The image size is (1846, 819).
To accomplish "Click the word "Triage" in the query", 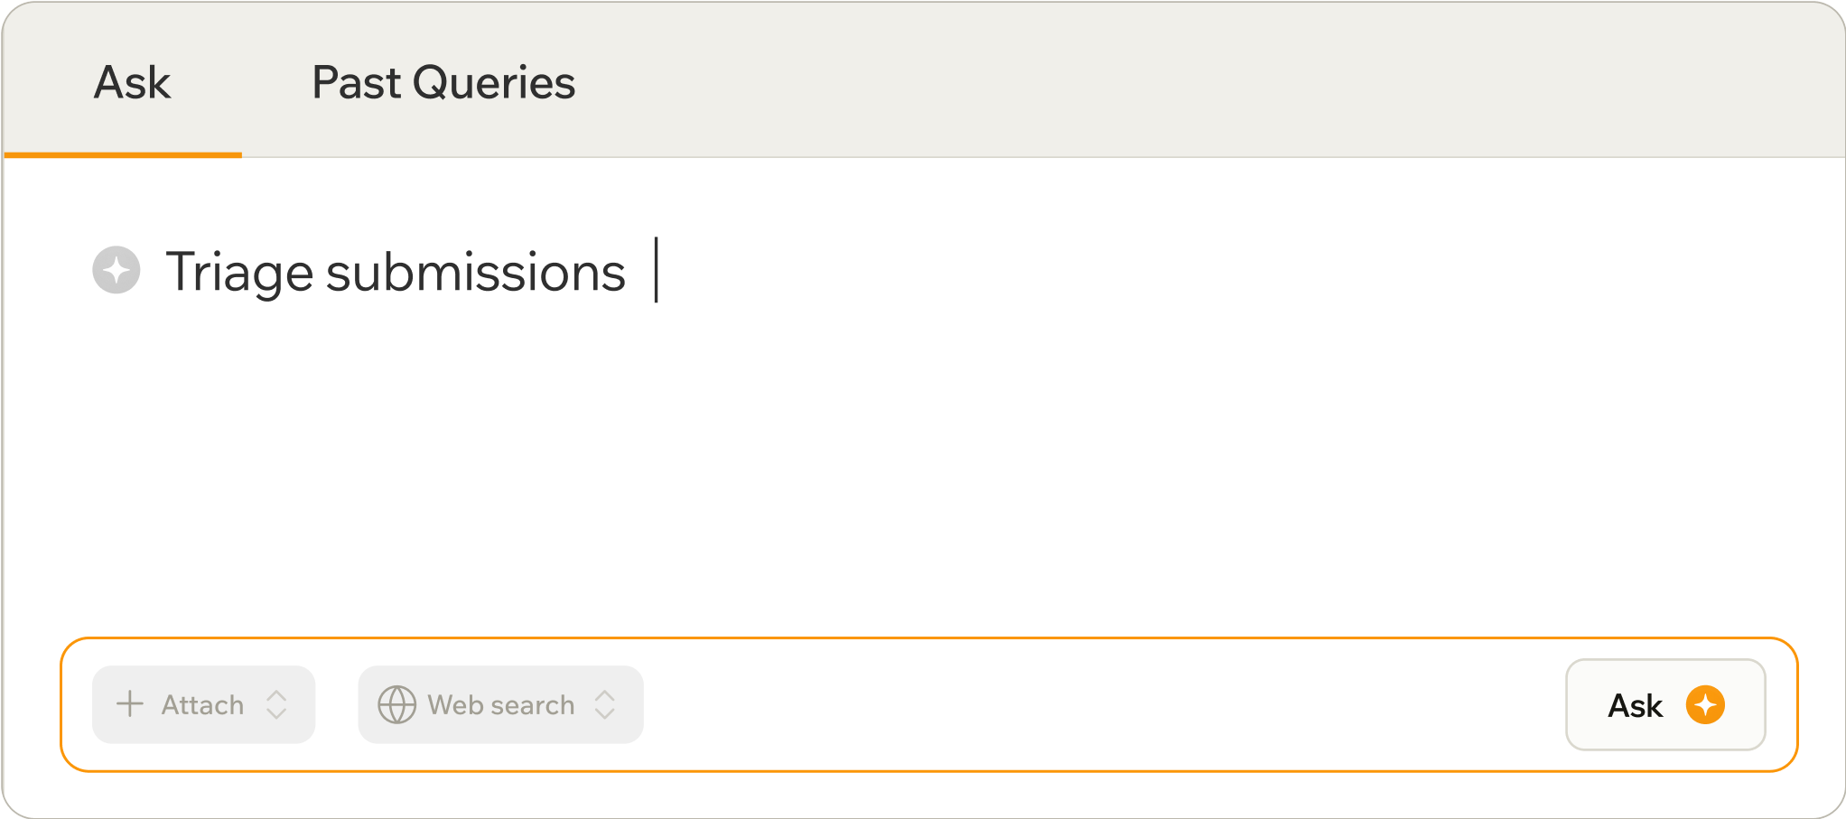I will [239, 272].
